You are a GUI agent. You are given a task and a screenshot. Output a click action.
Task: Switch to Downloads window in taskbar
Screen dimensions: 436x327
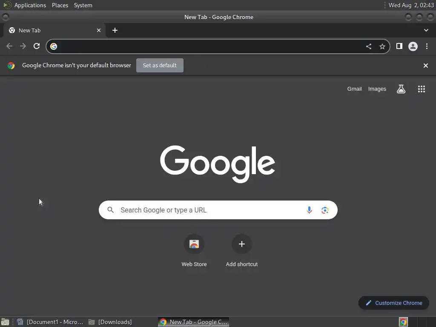click(x=110, y=322)
